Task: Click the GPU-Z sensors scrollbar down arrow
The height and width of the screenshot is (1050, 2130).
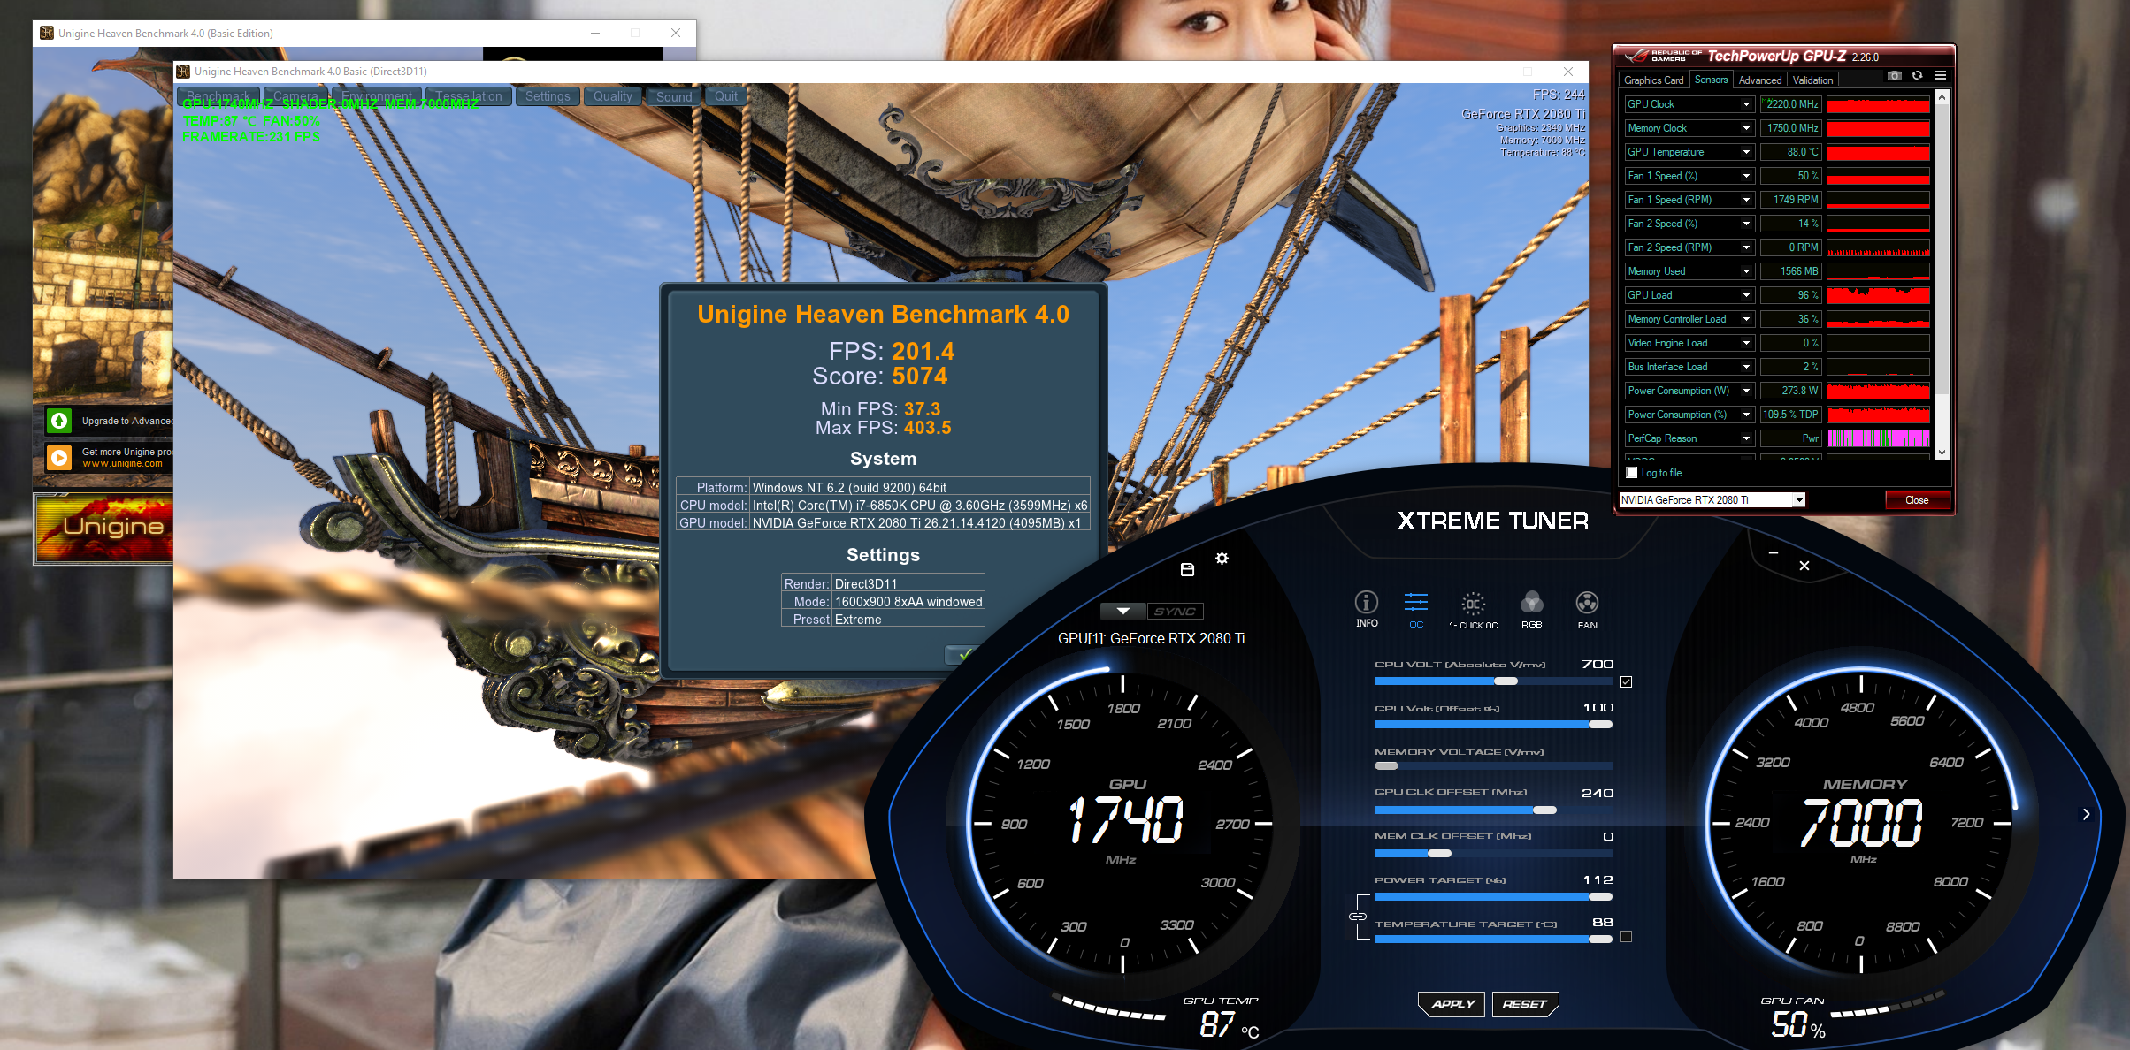Action: point(1942,453)
